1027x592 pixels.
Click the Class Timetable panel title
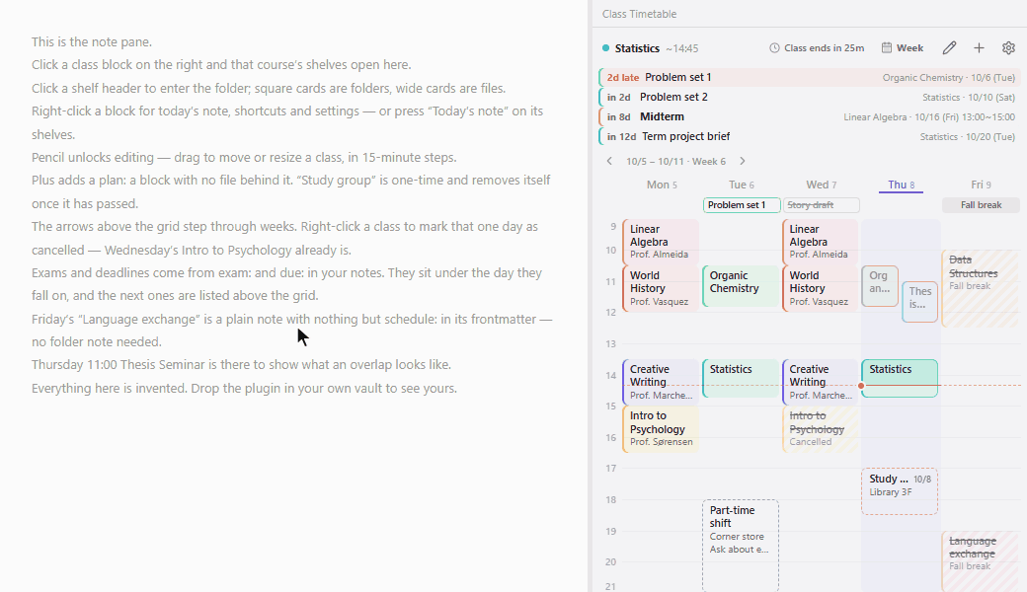639,14
